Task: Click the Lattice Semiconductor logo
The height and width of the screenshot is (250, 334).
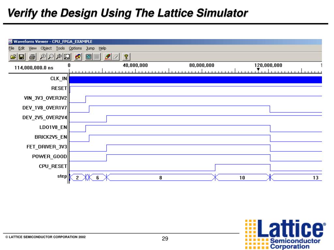Action: 286,234
